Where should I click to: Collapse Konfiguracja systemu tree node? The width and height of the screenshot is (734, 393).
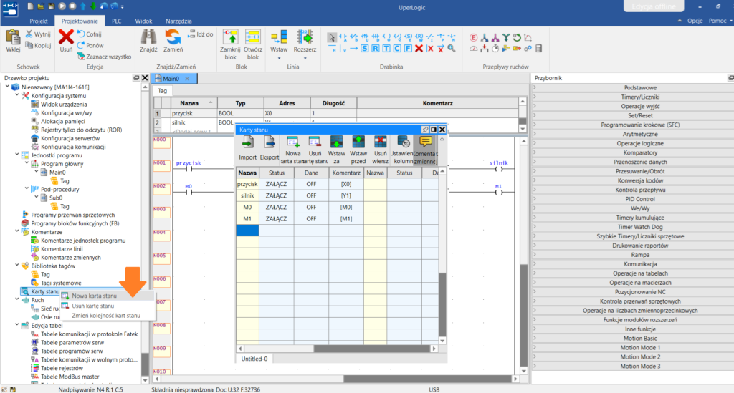click(x=17, y=95)
